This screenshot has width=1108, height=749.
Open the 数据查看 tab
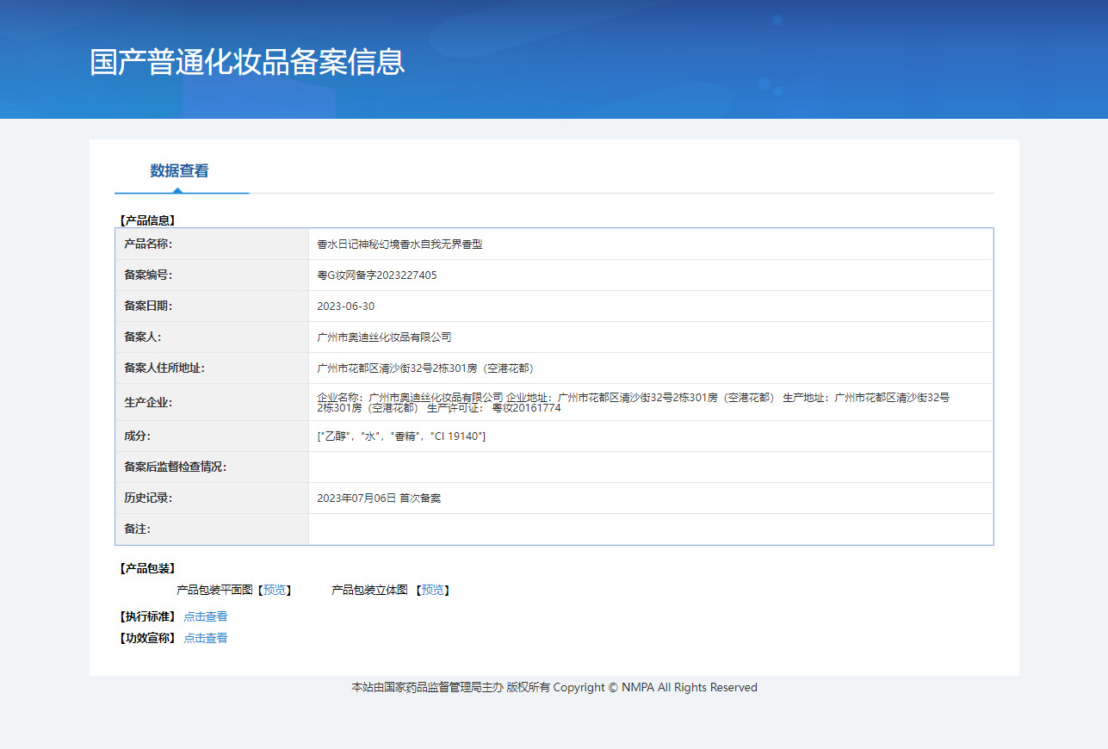(179, 170)
